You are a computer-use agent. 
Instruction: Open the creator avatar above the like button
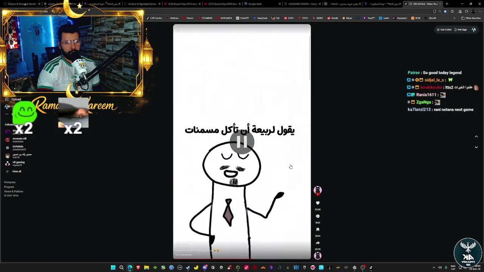[318, 190]
